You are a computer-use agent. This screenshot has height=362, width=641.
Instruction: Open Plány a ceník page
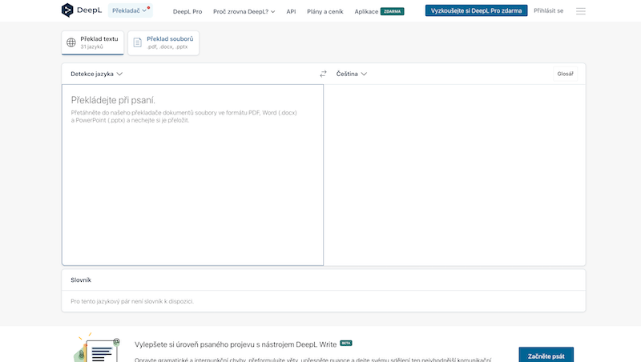click(x=325, y=12)
